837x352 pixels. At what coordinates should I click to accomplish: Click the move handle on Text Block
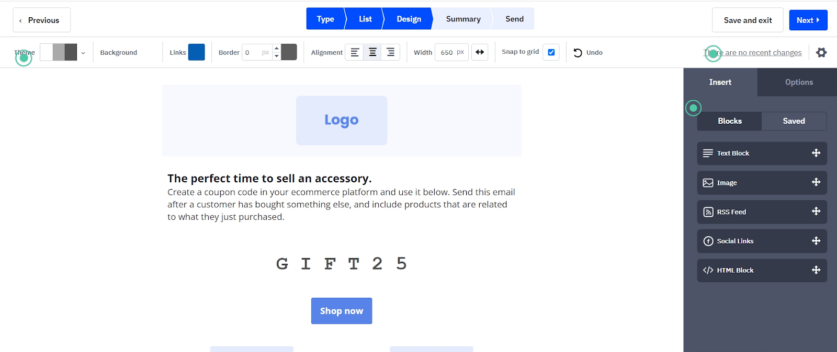[x=816, y=153]
